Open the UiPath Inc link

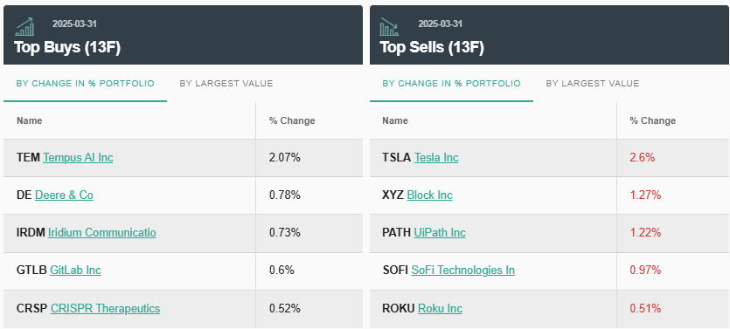440,232
